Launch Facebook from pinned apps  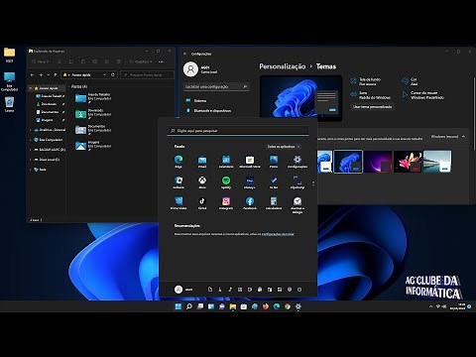point(250,203)
